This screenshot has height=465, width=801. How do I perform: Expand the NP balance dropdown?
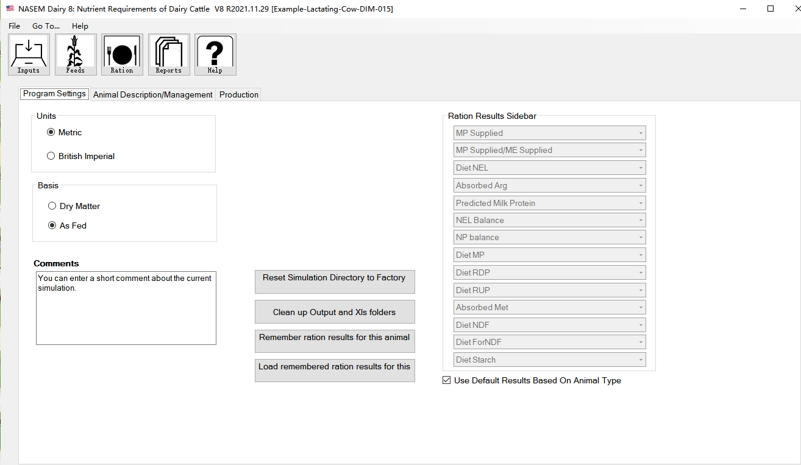pyautogui.click(x=550, y=237)
